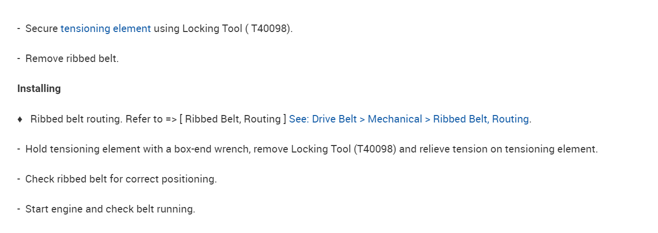Click the 'Start engine and check belt running' step
The image size is (658, 233).
coord(110,209)
